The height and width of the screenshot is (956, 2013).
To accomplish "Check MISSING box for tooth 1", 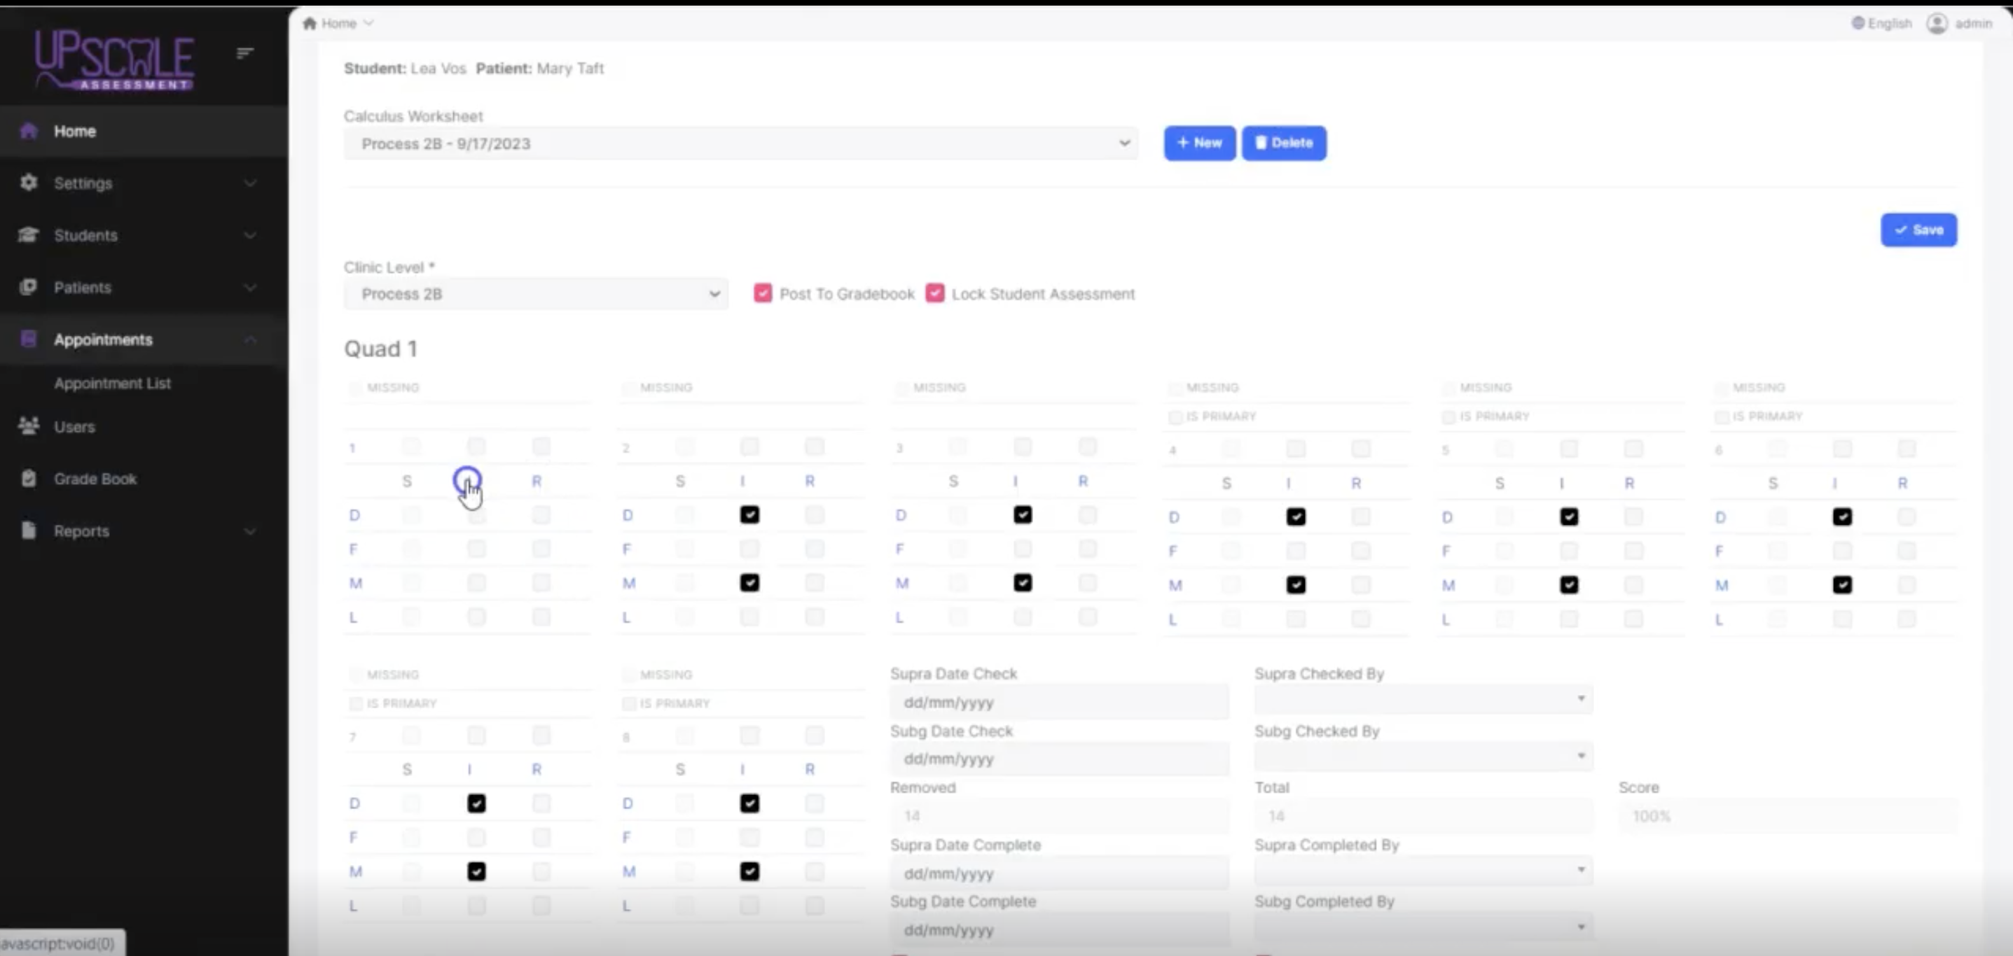I will 356,388.
